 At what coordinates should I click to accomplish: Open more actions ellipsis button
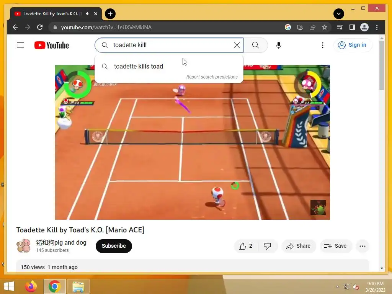pos(362,246)
